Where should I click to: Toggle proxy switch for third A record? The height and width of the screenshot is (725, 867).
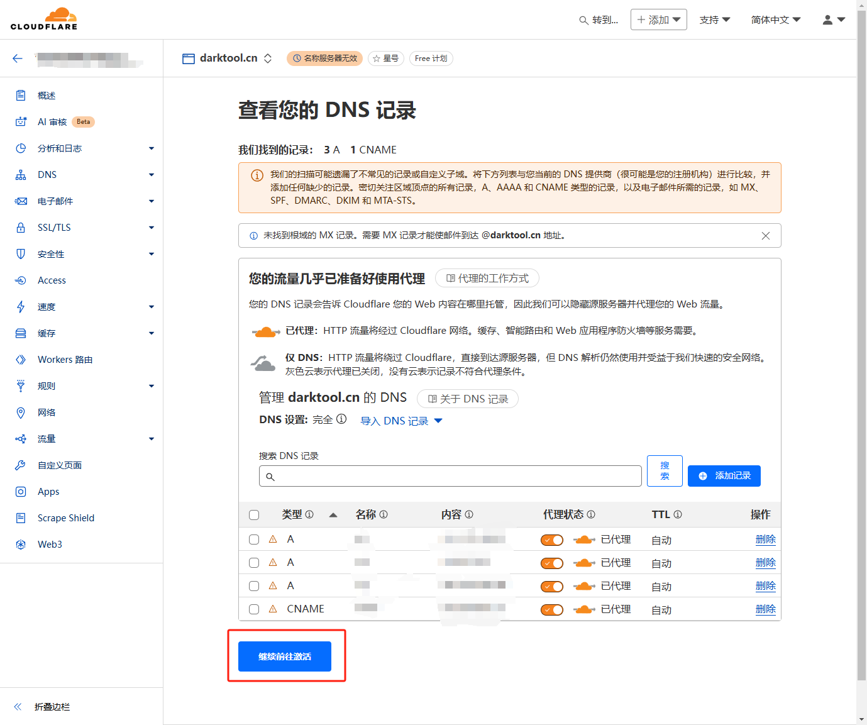tap(552, 587)
